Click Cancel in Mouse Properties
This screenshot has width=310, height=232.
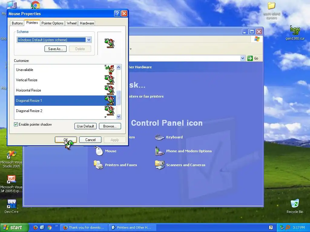pyautogui.click(x=90, y=140)
